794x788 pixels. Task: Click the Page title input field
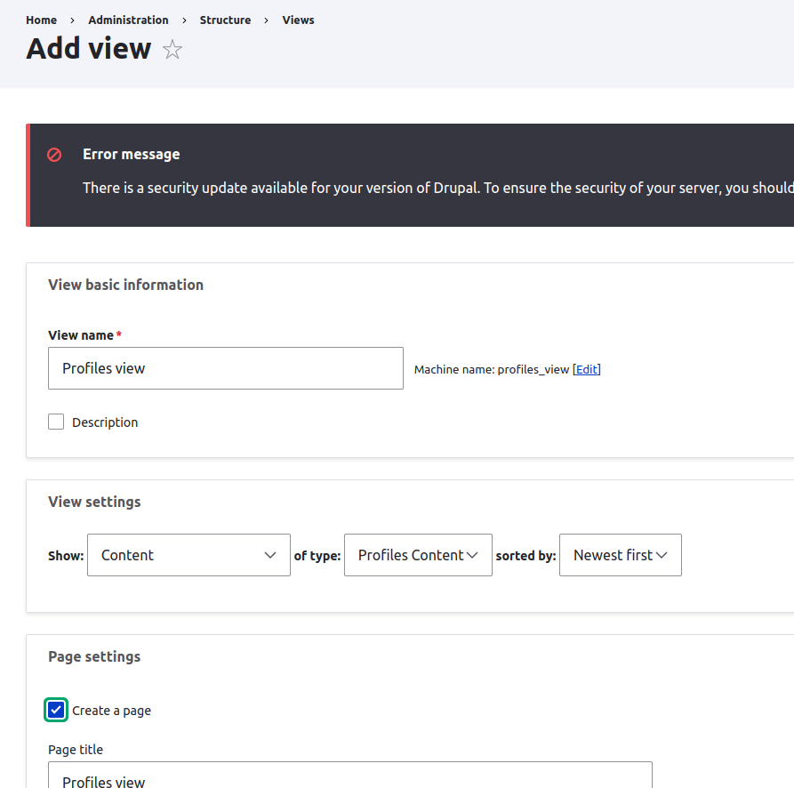[x=350, y=775]
